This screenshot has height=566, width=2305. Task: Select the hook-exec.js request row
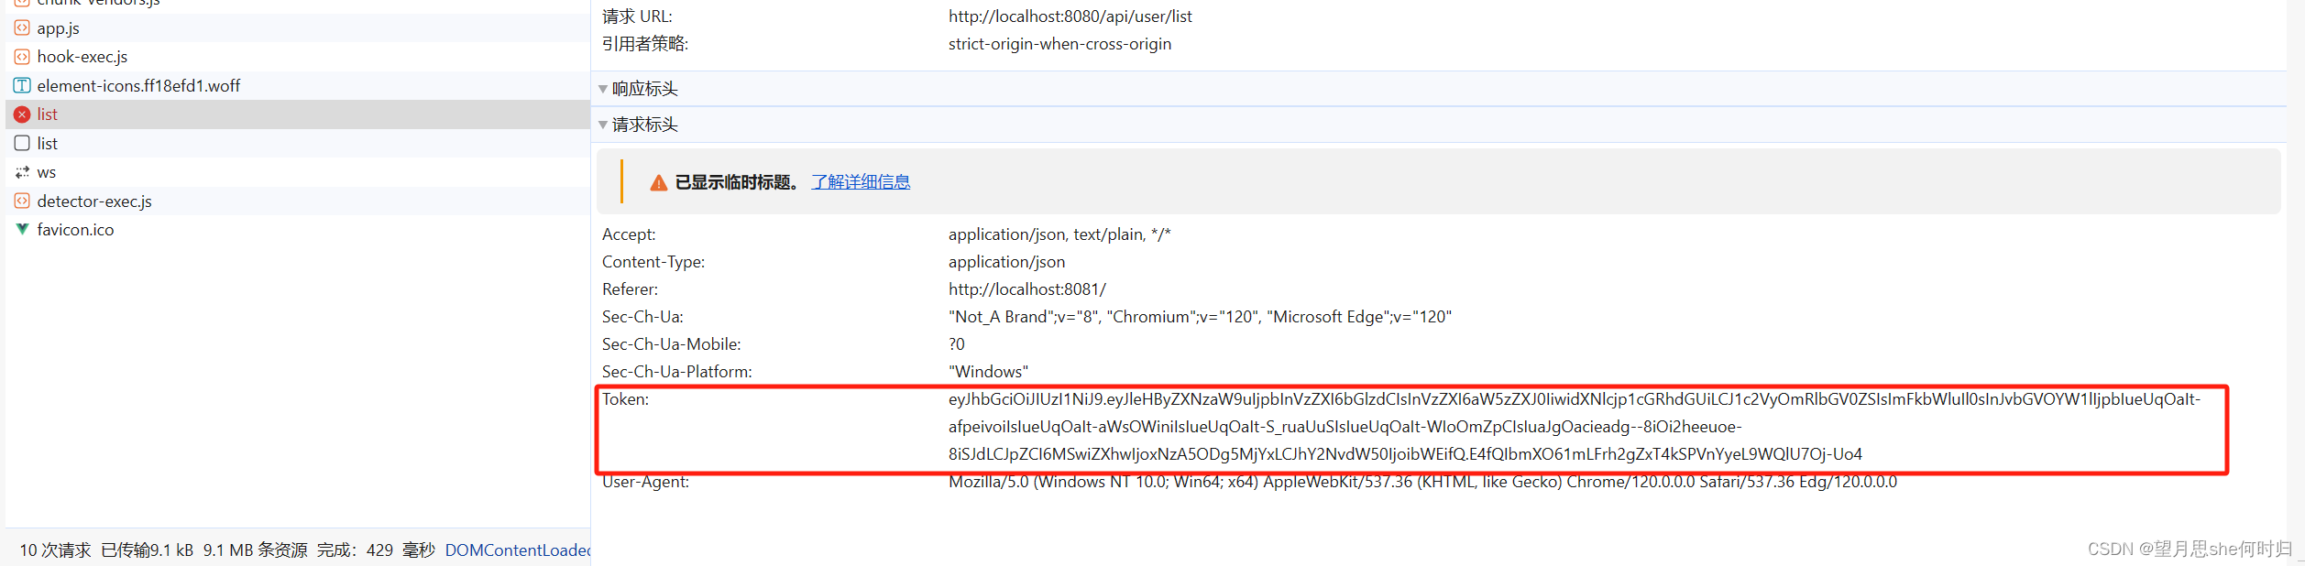coord(298,57)
